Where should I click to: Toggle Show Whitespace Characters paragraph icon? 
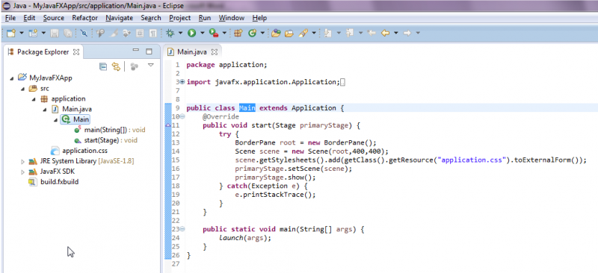(x=152, y=34)
